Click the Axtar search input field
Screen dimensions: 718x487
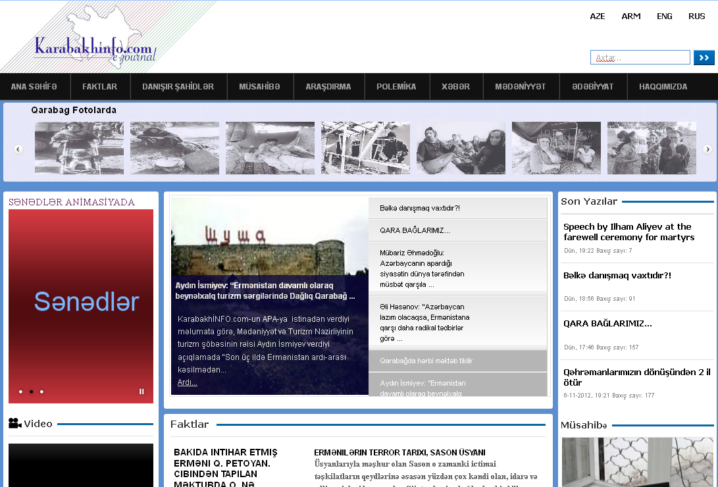[x=640, y=58]
